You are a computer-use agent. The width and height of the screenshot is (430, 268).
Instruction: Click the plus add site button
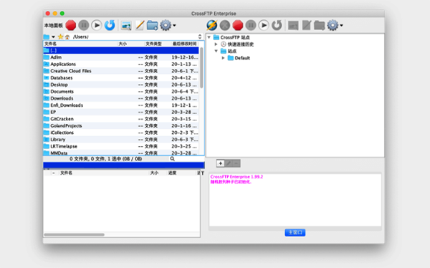pyautogui.click(x=220, y=163)
